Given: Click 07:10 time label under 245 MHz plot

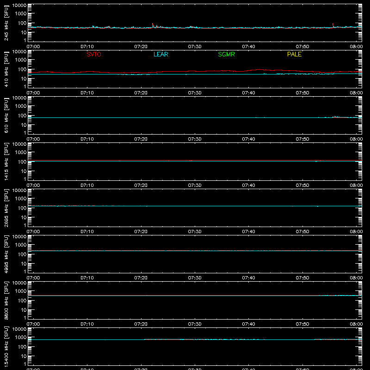Looking at the screenshot, I should pos(87,47).
